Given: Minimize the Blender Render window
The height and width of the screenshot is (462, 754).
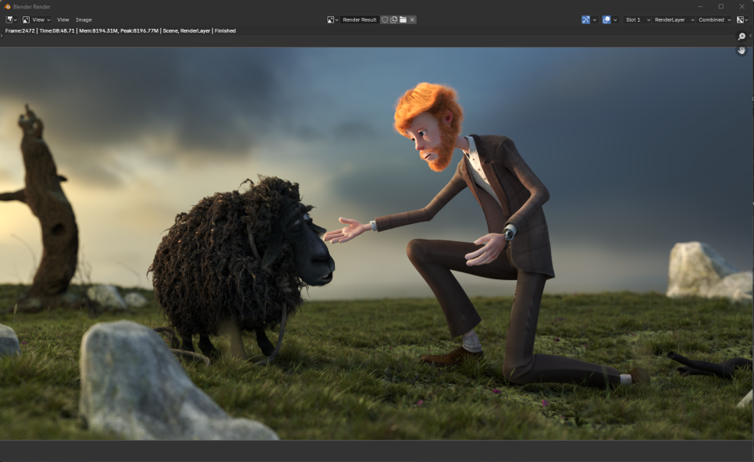Looking at the screenshot, I should (700, 6).
